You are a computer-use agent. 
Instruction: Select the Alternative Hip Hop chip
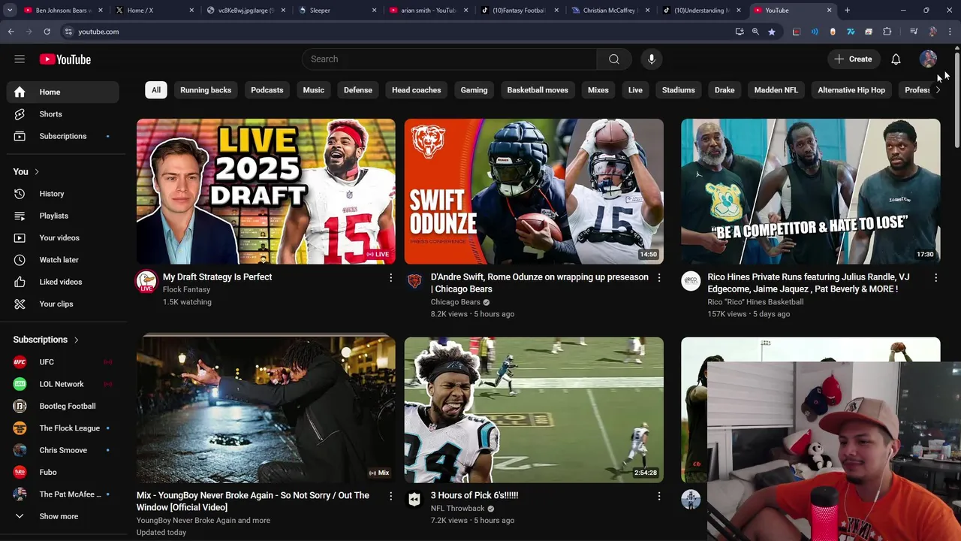coord(851,90)
